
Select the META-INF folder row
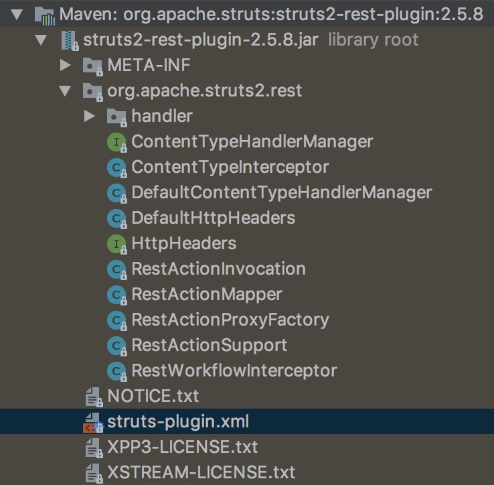(149, 65)
